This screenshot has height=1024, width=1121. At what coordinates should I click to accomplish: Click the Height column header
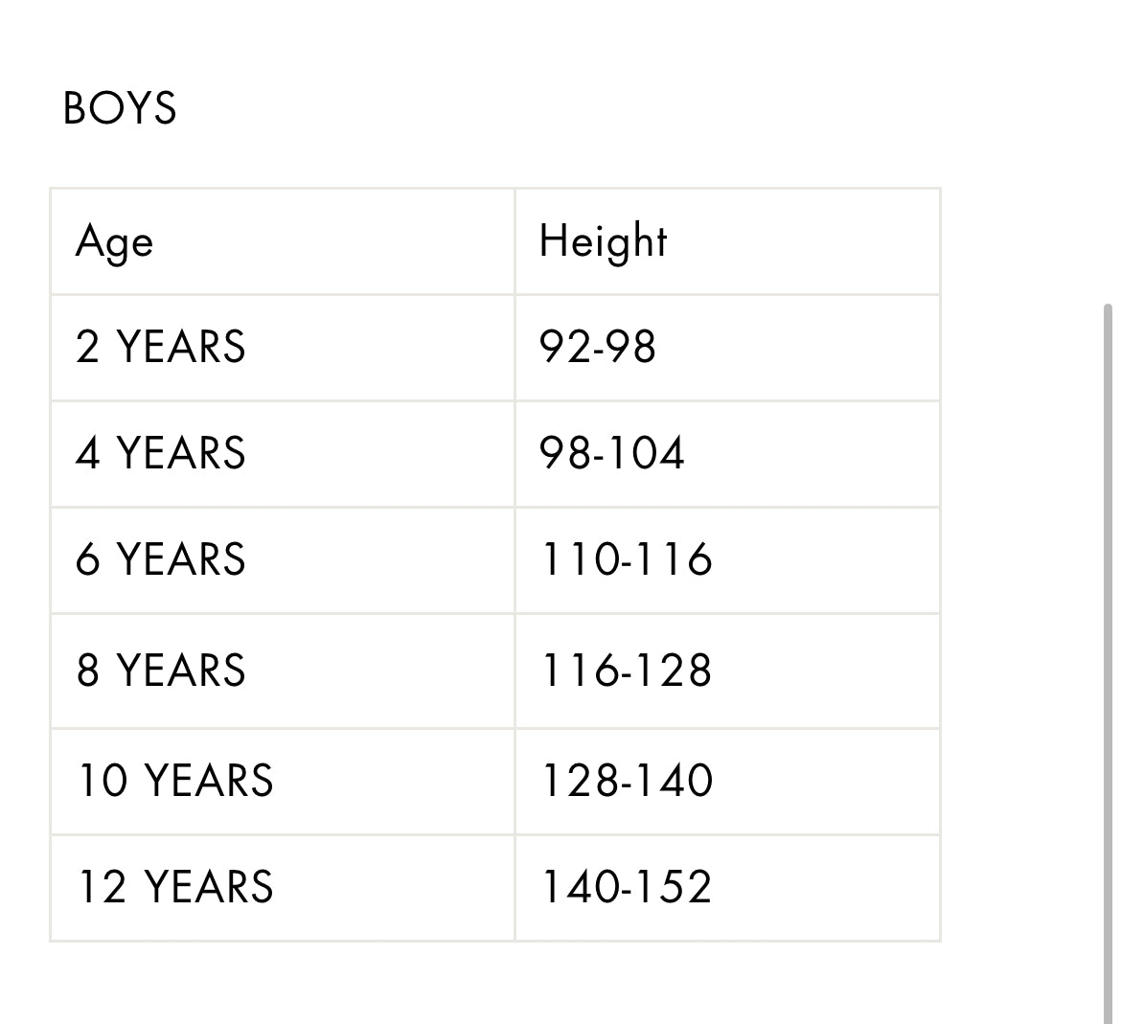point(603,241)
